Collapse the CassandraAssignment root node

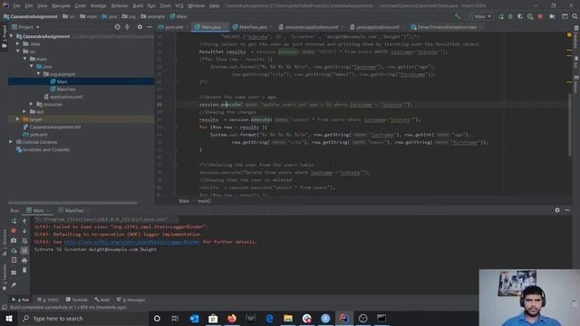12,36
